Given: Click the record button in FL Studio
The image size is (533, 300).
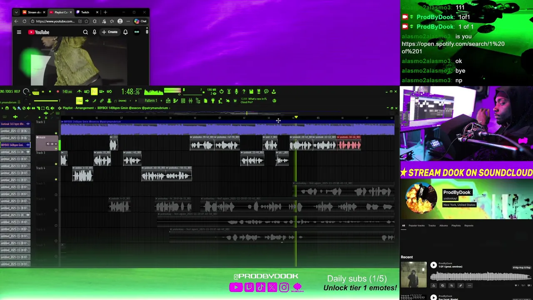Looking at the screenshot, I should coord(58,92).
